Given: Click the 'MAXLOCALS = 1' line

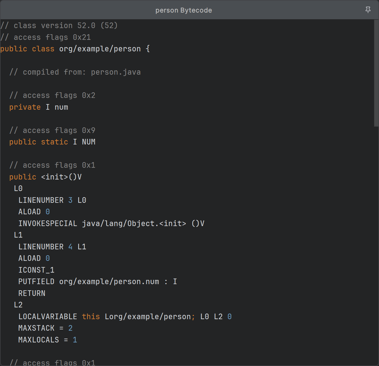Looking at the screenshot, I should pyautogui.click(x=48, y=340).
